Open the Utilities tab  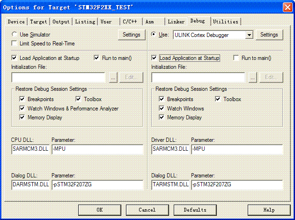pyautogui.click(x=226, y=22)
